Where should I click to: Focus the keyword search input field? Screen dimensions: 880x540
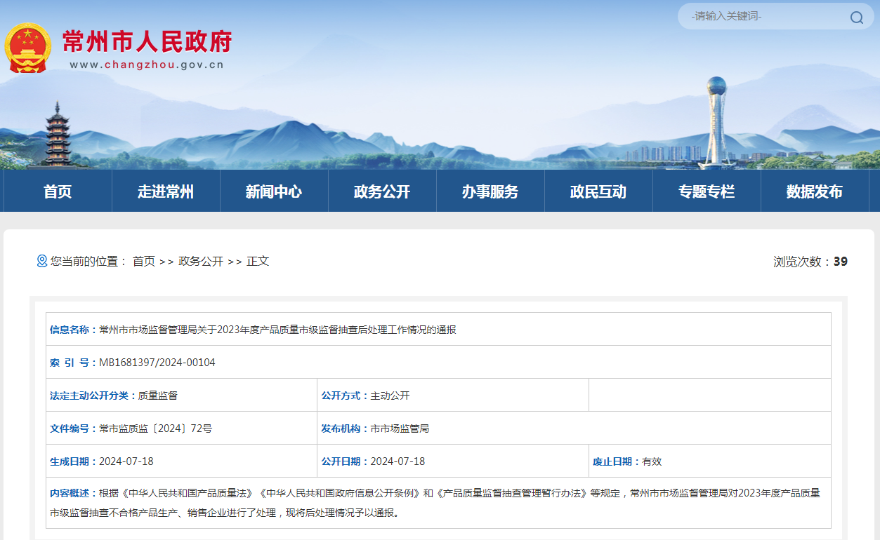tap(766, 16)
